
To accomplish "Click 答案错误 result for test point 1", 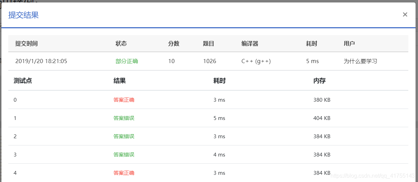I will point(124,118).
